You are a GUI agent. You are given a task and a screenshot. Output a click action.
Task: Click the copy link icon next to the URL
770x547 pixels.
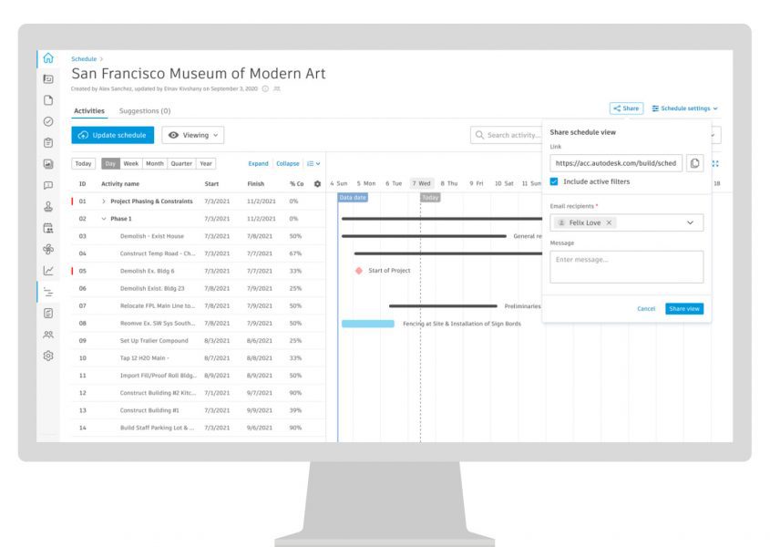point(694,163)
